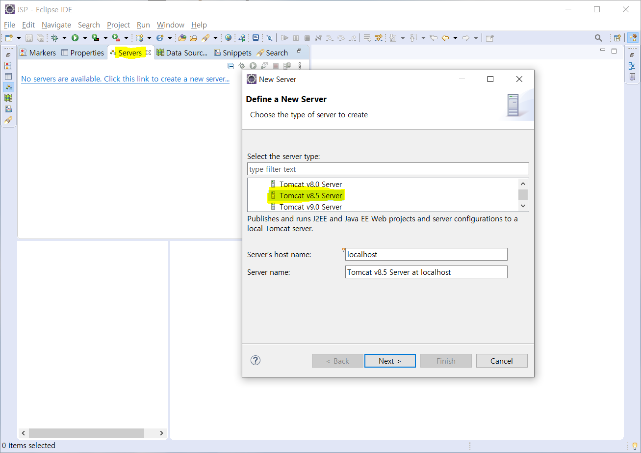This screenshot has height=453, width=641.
Task: Open the Search toolbar flashlight dropdown arrow
Action: (x=215, y=38)
